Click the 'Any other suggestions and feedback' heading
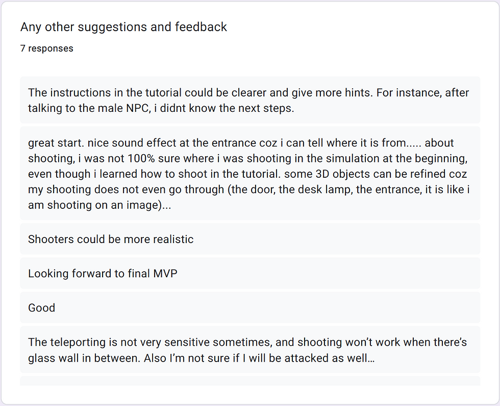500x406 pixels. tap(123, 27)
